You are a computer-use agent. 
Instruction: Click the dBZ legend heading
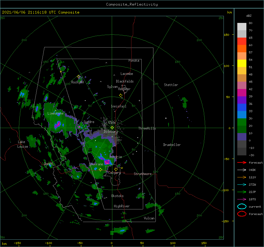tap(249, 16)
